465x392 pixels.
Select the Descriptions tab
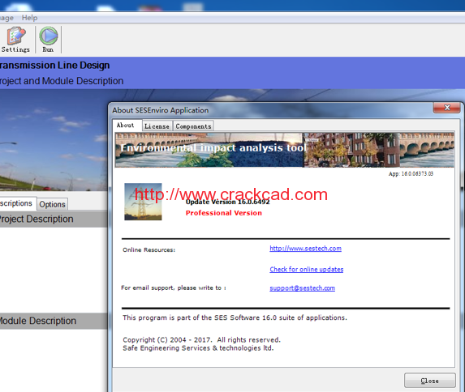click(x=17, y=203)
